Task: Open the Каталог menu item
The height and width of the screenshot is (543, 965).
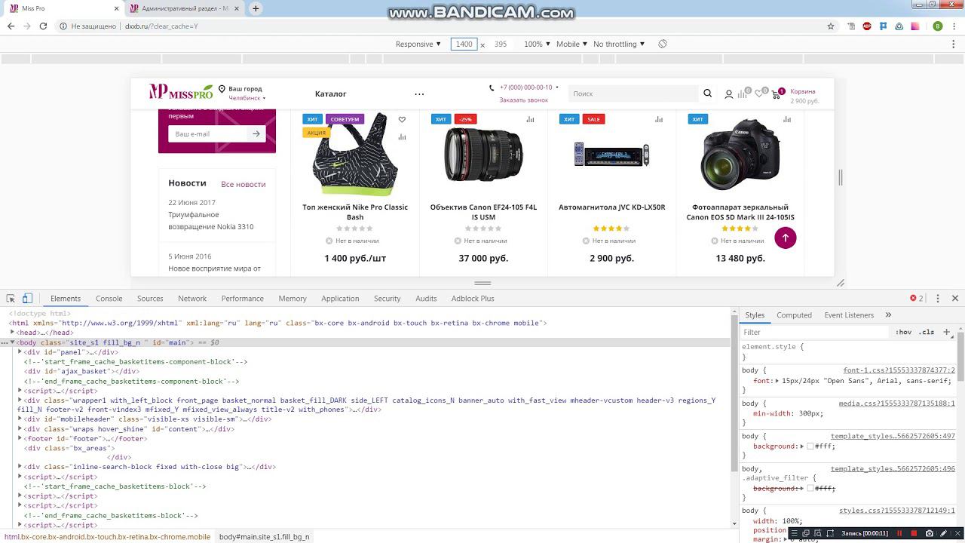Action: click(x=330, y=94)
